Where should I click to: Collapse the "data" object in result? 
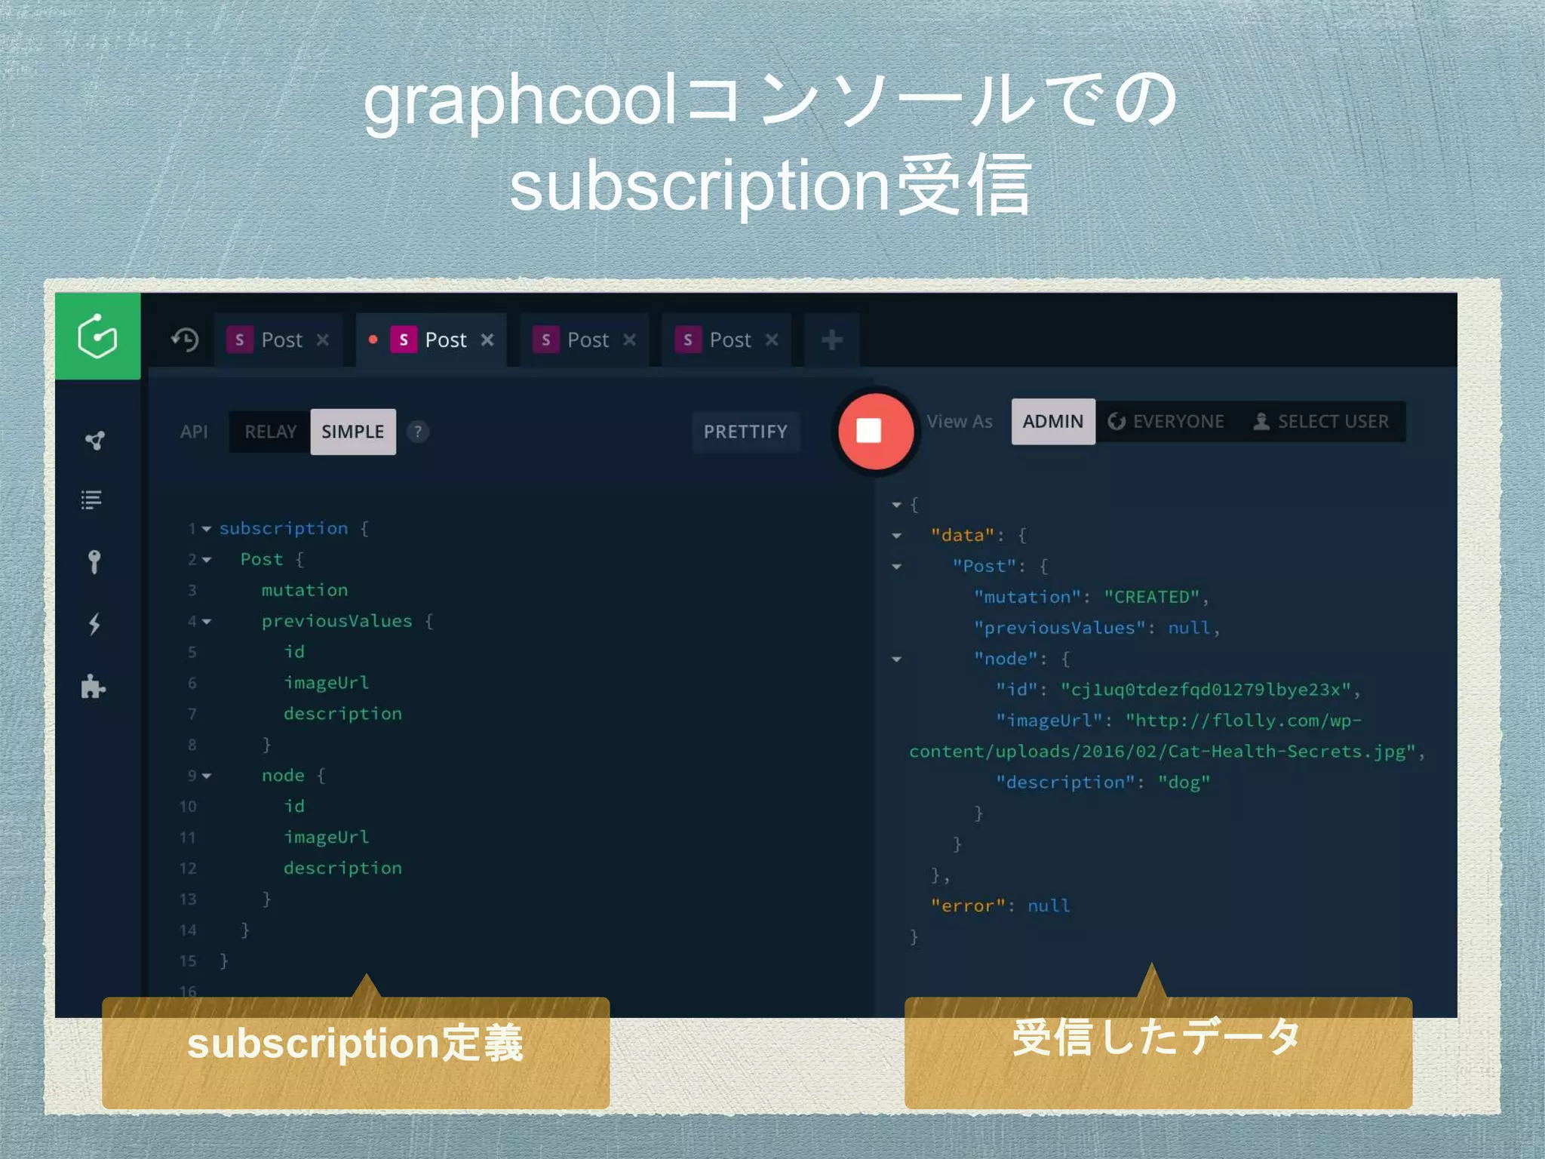(x=896, y=536)
